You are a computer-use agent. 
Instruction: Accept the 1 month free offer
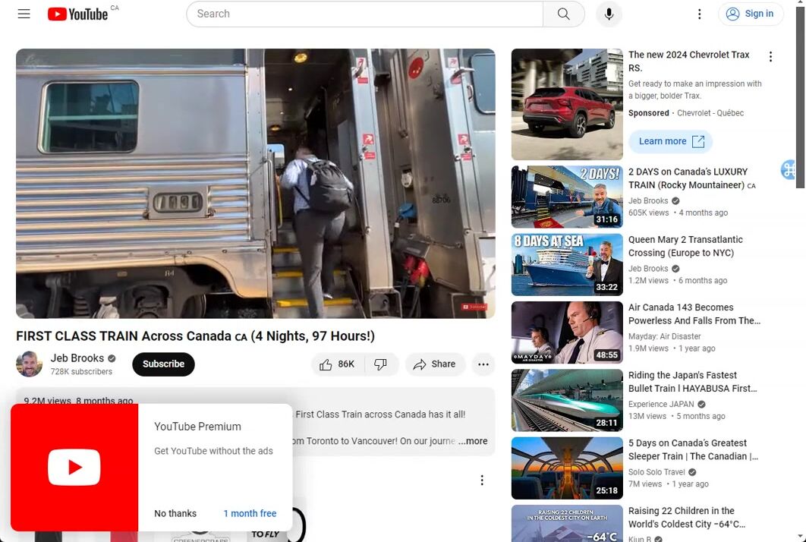[250, 513]
